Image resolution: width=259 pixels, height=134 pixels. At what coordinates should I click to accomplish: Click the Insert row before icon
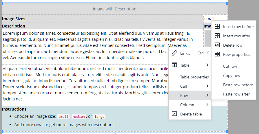tap(217, 27)
